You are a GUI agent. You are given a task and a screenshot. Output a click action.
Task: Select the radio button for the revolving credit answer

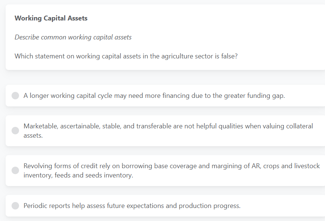coord(15,170)
